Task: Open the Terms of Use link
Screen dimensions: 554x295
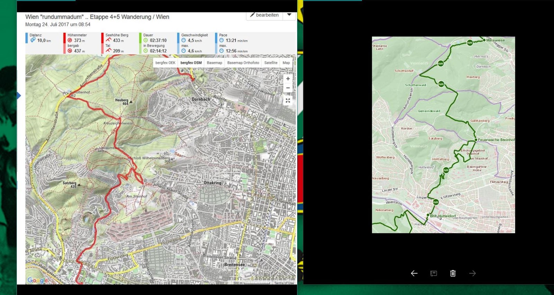Action: 284,283
